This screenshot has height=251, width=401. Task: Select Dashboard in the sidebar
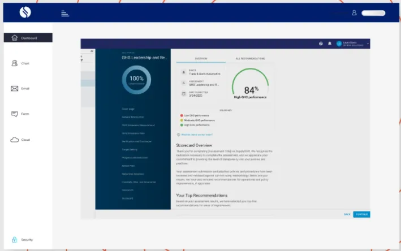pyautogui.click(x=28, y=38)
